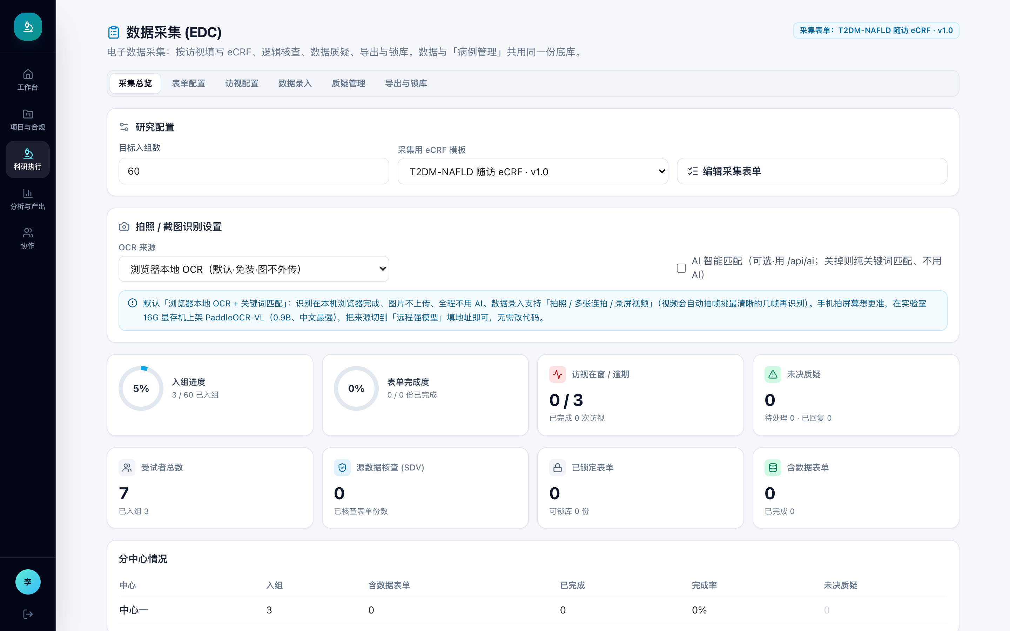This screenshot has width=1010, height=631.
Task: Click warning triangle icon on 未决质疑 card
Action: (773, 374)
